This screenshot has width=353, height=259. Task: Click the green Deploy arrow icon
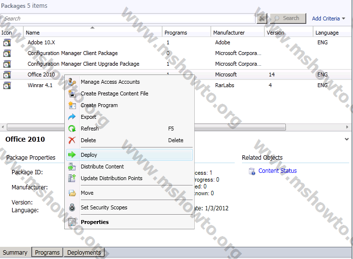pyautogui.click(x=72, y=155)
